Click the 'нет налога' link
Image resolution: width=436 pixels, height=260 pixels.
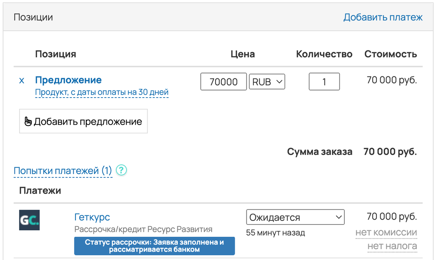(x=392, y=247)
